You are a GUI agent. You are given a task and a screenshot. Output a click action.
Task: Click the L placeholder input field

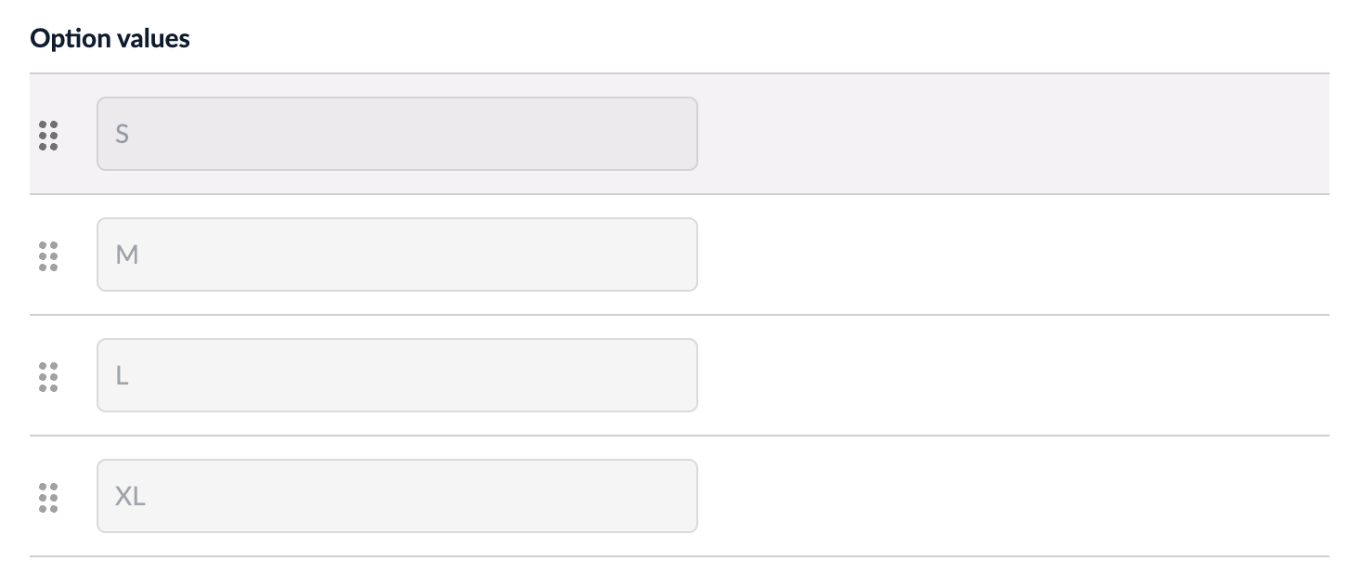click(x=397, y=375)
